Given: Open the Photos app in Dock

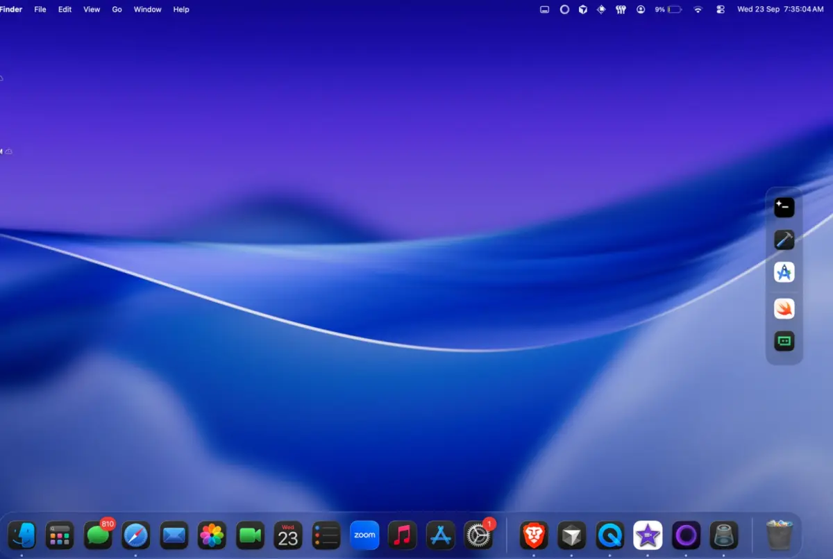Looking at the screenshot, I should 212,535.
